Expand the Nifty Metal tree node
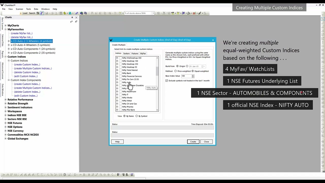Viewport: 325px width, 183px height. coord(117,101)
